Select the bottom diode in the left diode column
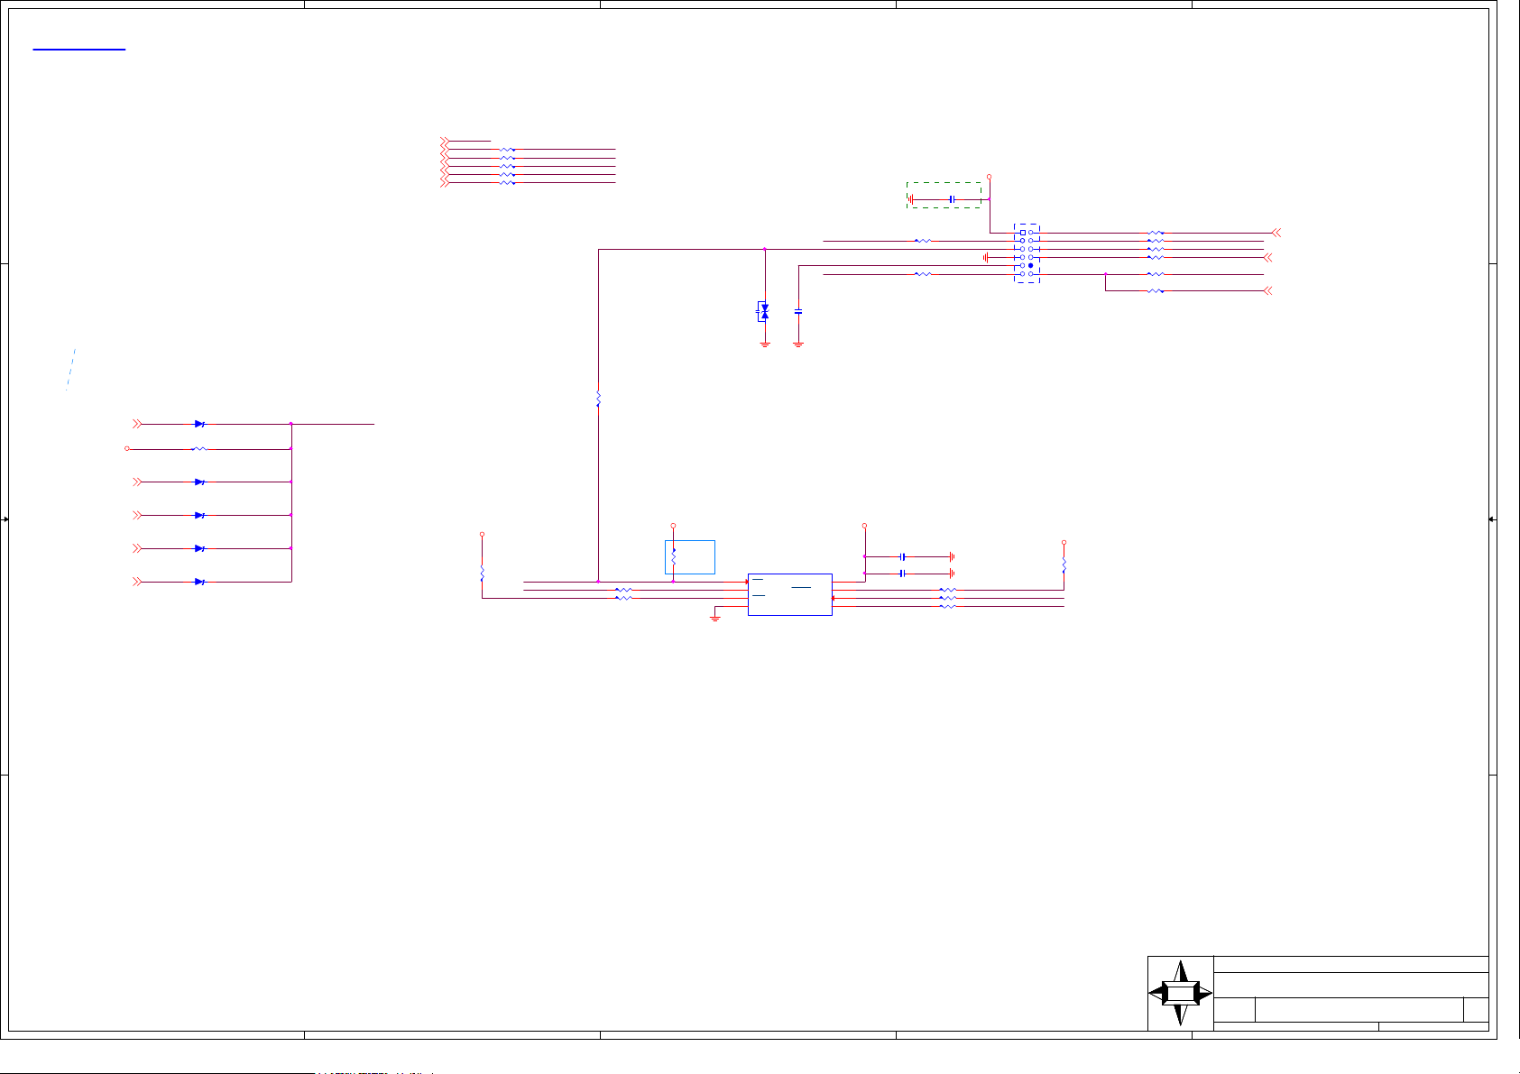This screenshot has width=1520, height=1074. point(199,582)
